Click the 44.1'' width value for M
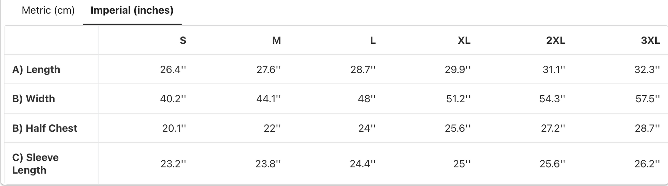Viewport: 668px width, 186px height. (268, 99)
